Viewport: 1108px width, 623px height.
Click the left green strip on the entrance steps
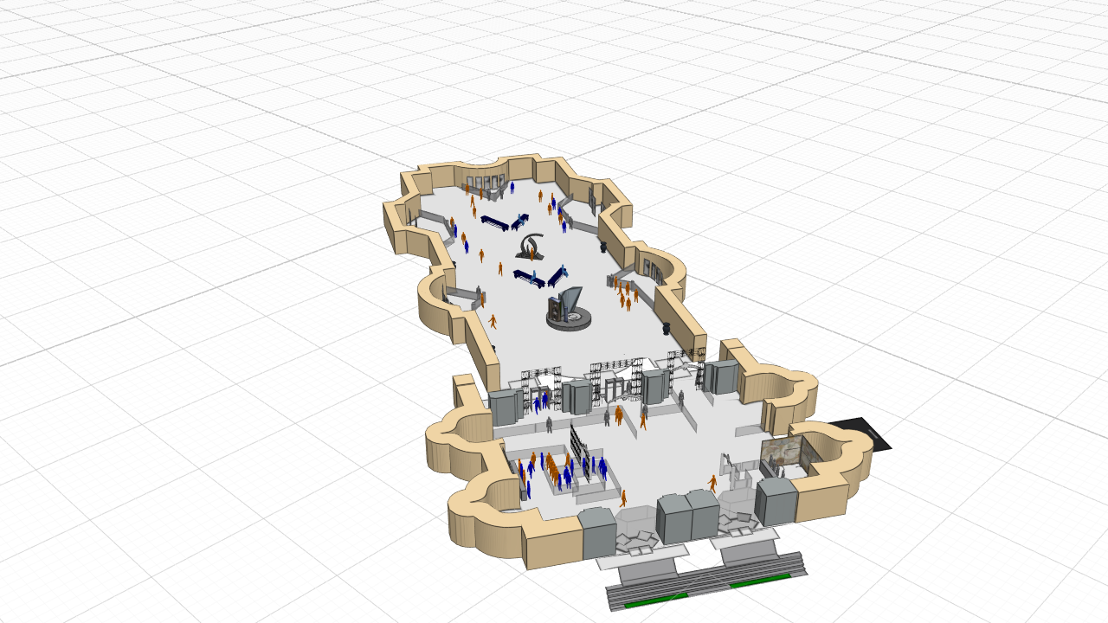coord(655,601)
